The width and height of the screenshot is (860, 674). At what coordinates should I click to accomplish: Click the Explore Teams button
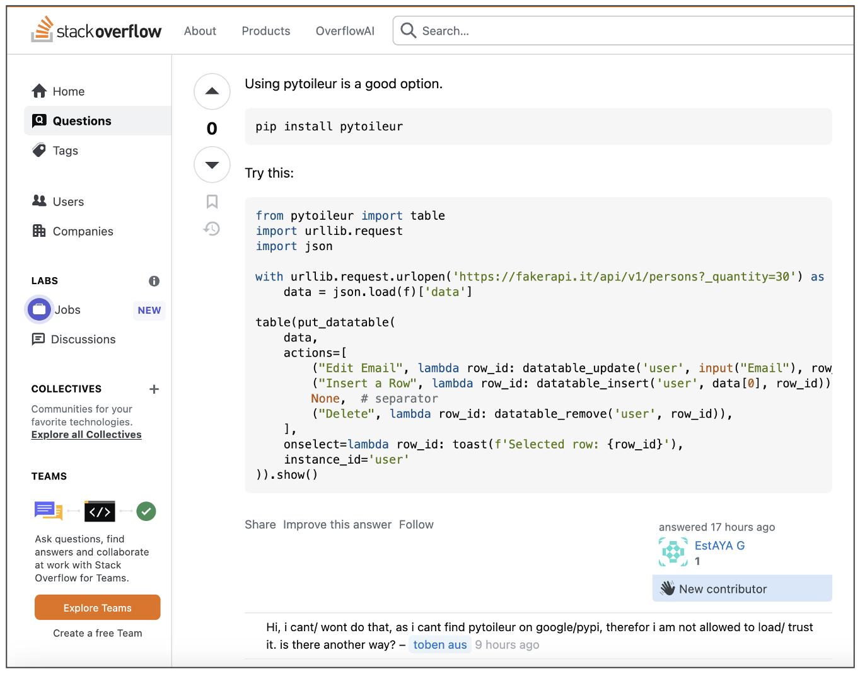[98, 608]
